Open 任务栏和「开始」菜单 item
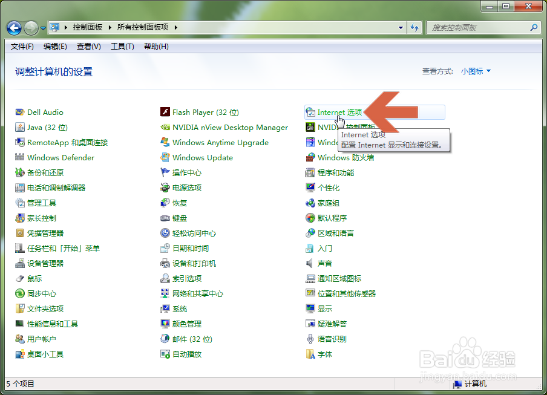The width and height of the screenshot is (547, 395). 64,248
